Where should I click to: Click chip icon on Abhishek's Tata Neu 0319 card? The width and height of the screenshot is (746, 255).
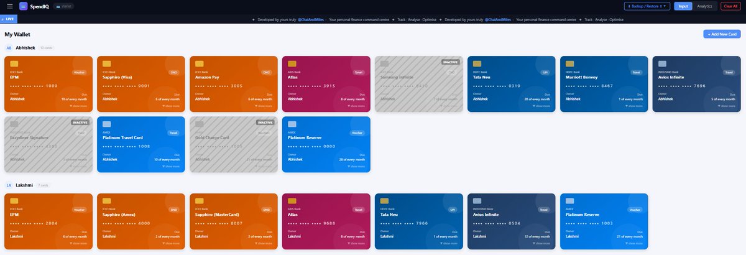click(477, 64)
